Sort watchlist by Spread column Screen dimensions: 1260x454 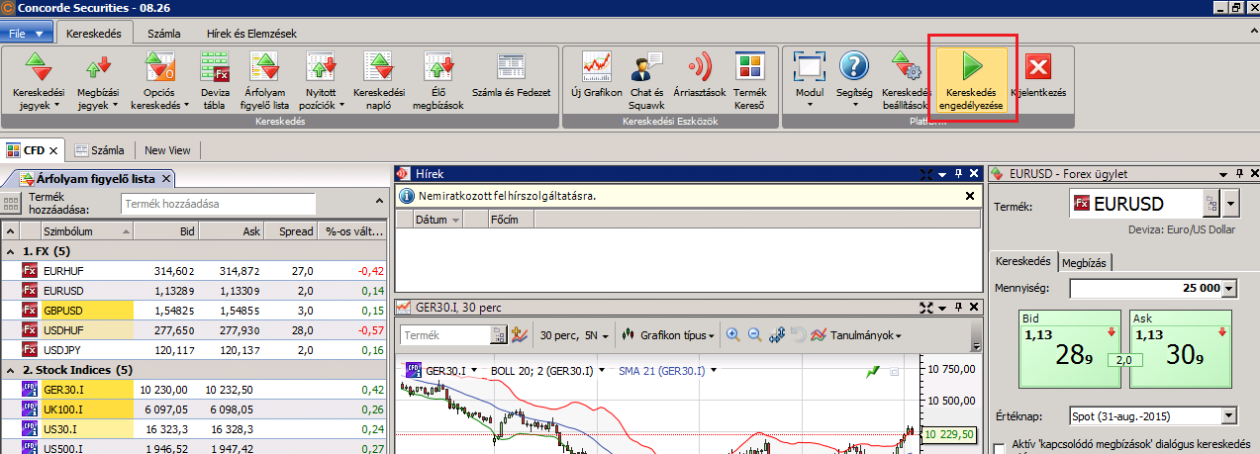pos(288,231)
